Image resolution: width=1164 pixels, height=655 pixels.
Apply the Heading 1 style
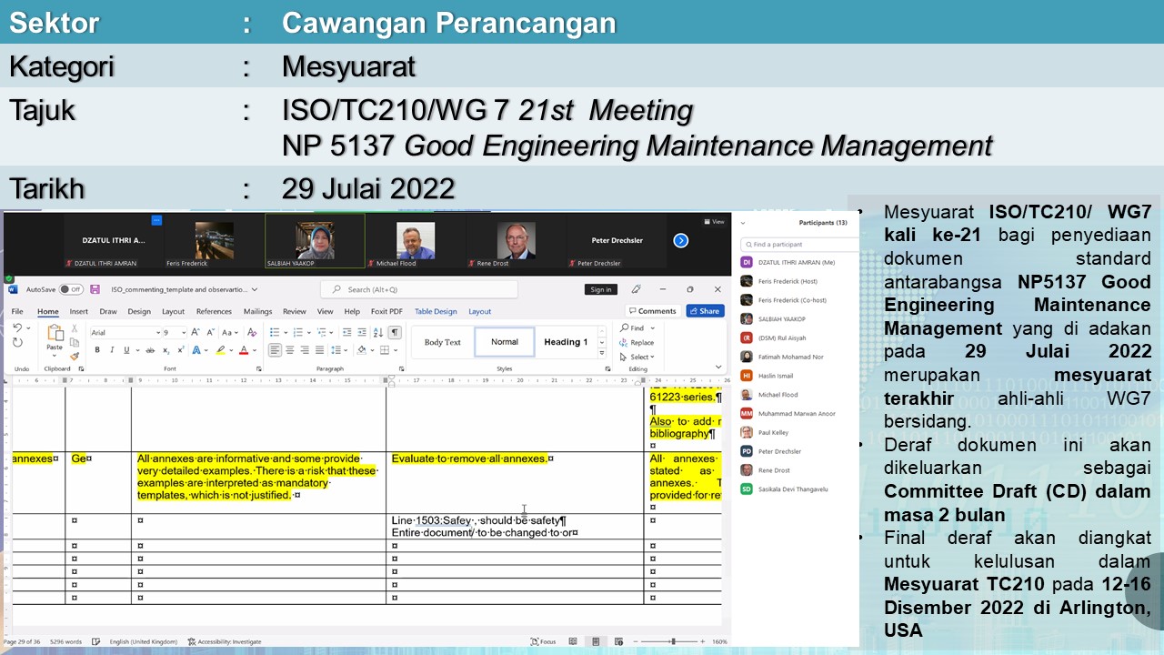point(566,342)
